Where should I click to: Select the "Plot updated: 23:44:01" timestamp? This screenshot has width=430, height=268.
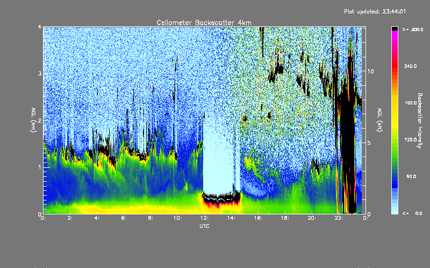375,11
